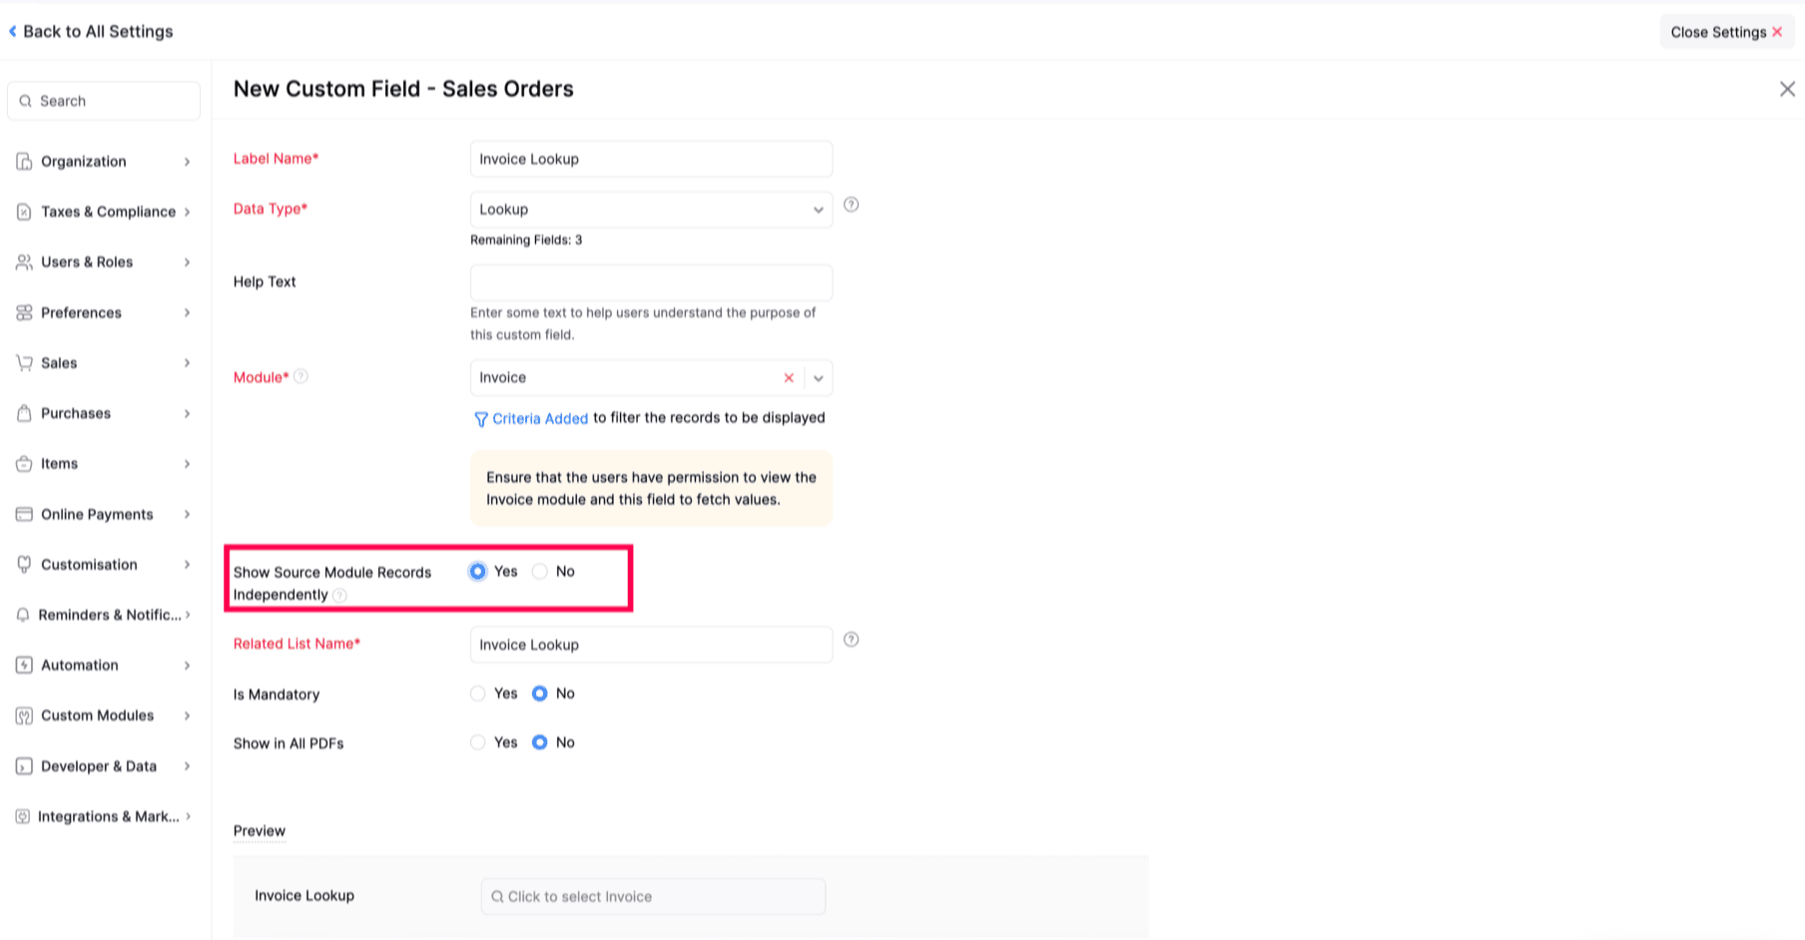
Task: Select No for Show Source Module Records
Action: point(540,572)
